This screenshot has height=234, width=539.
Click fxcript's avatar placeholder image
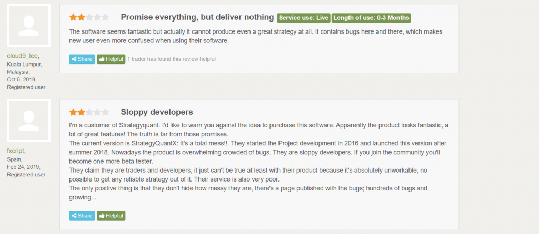(x=29, y=121)
